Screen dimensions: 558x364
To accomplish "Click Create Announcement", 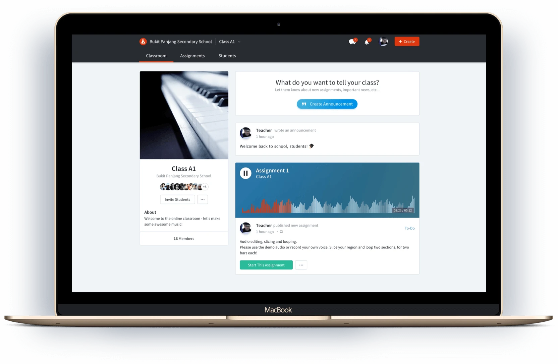I will point(327,104).
